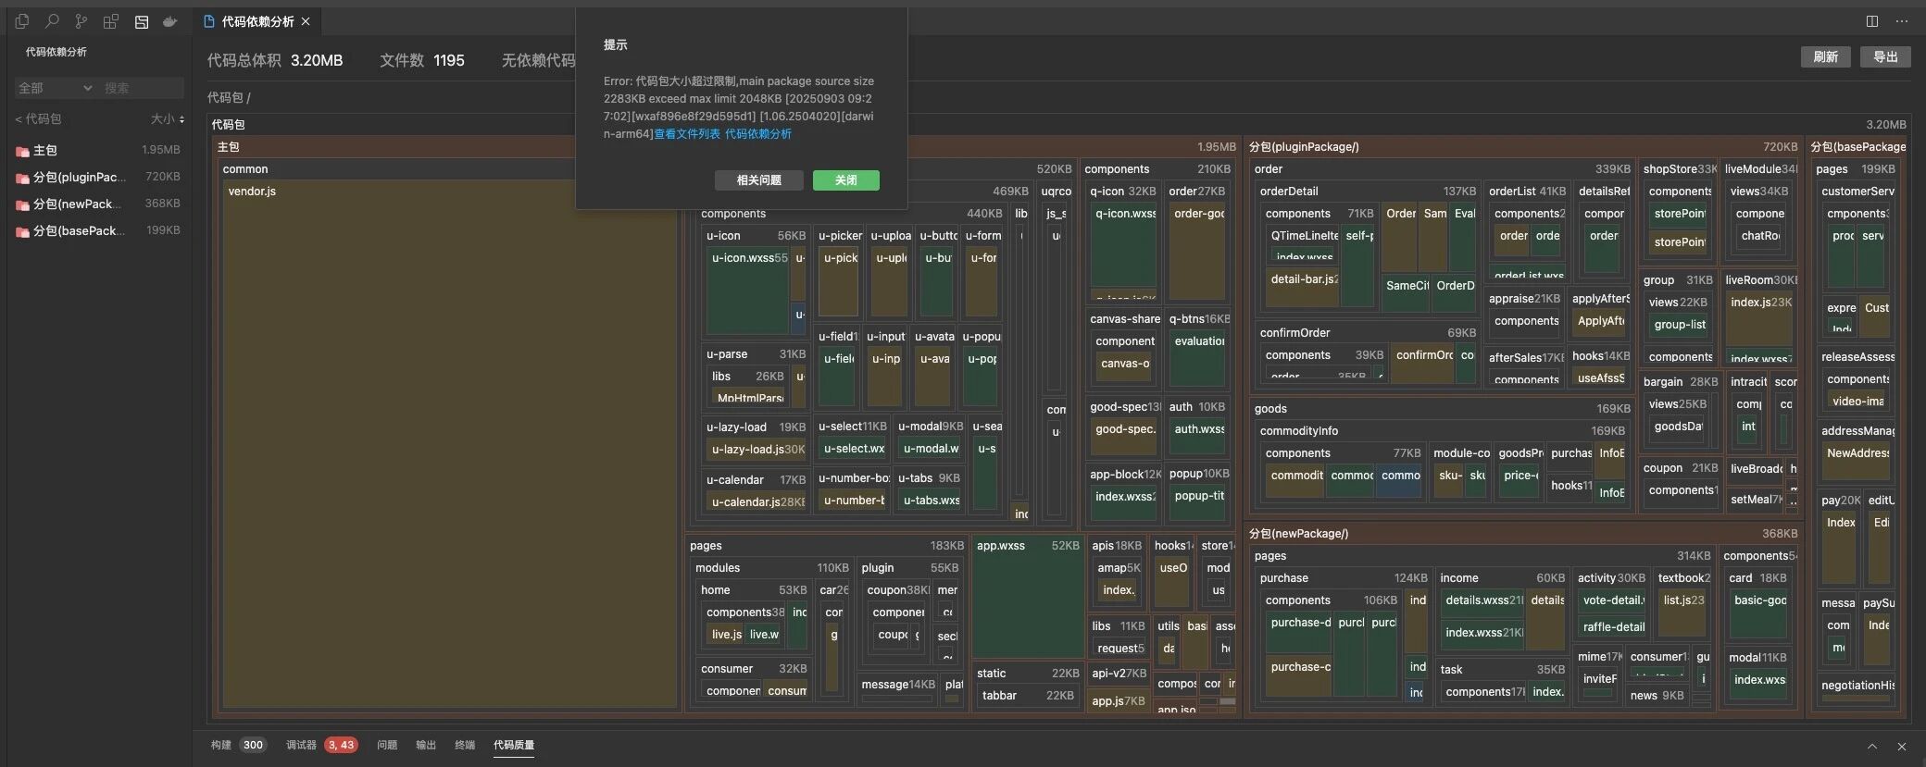
Task: Sort packages by 大小 column
Action: click(168, 119)
